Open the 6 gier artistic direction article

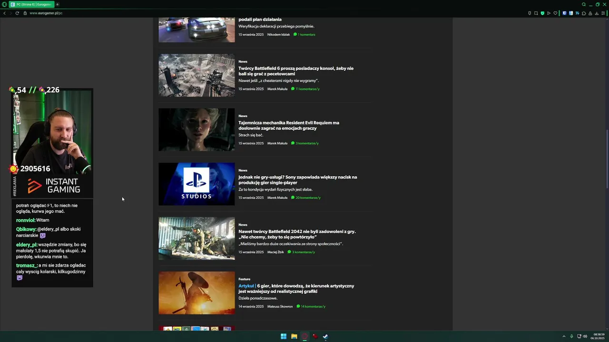tap(296, 288)
